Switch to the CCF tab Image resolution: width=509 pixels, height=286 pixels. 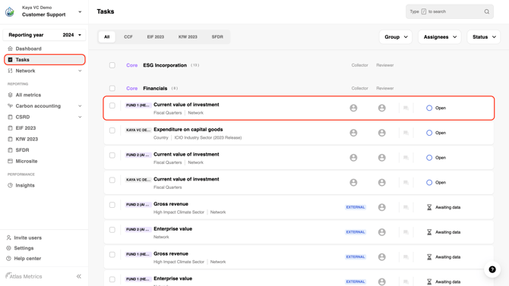click(128, 37)
